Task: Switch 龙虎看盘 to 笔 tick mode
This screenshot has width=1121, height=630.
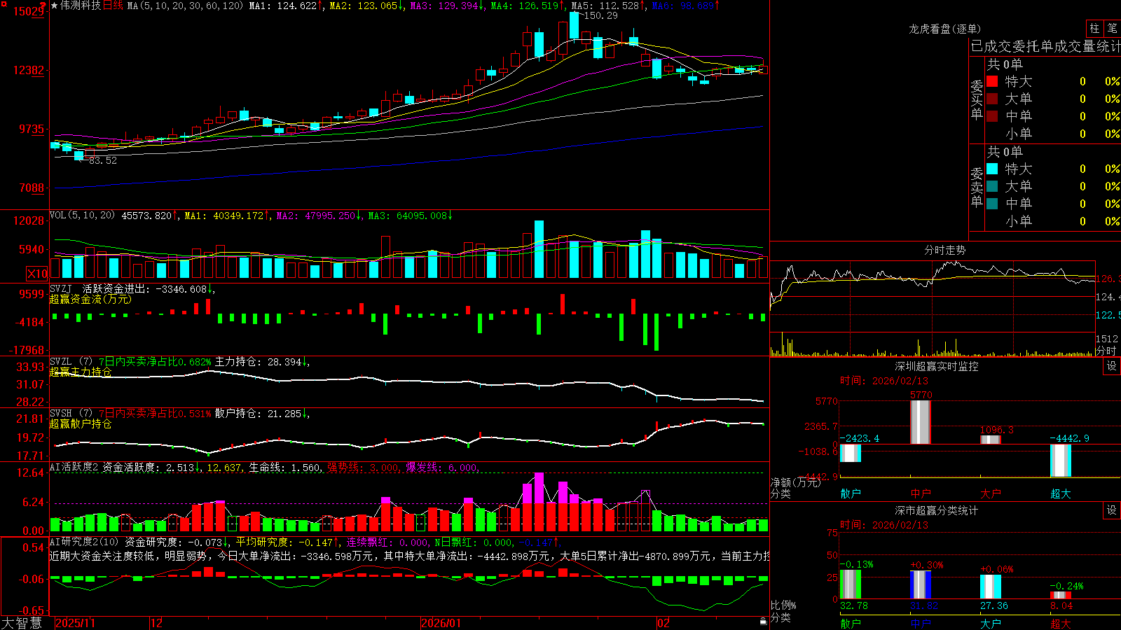Action: coord(1112,29)
